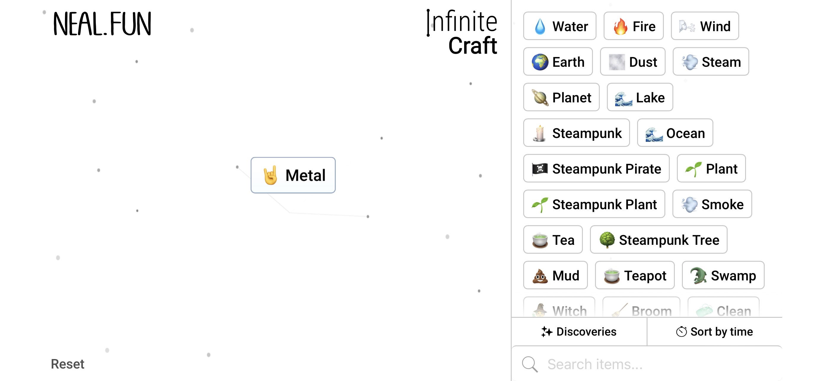
Task: Choose the Mud element with poop icon
Action: (555, 275)
